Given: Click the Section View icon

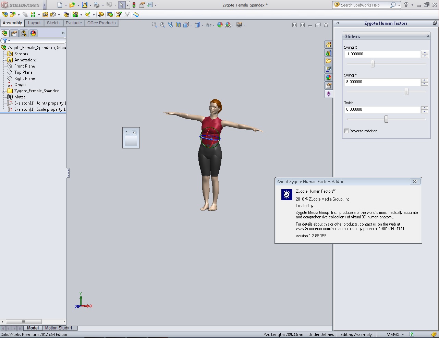Looking at the screenshot, I should [178, 25].
